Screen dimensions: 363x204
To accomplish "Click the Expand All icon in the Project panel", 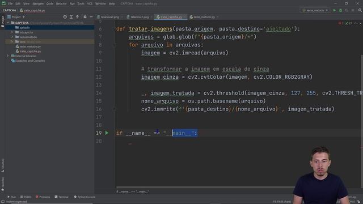I will click(71, 17).
